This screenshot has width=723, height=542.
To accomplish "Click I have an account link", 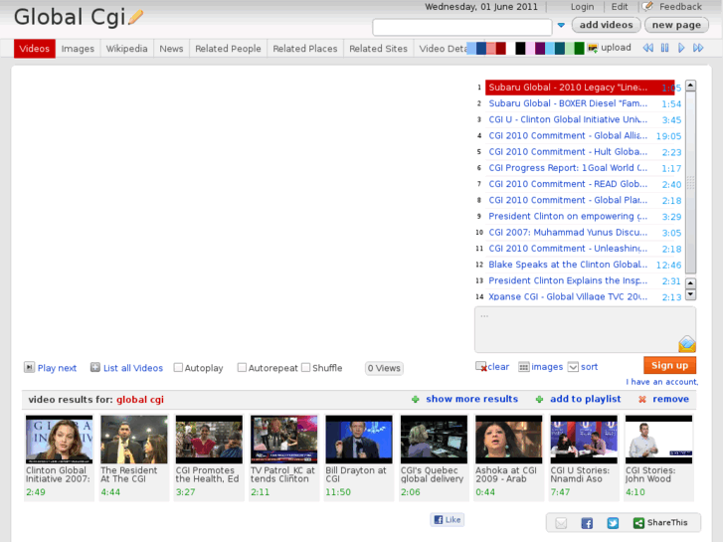I will click(661, 382).
